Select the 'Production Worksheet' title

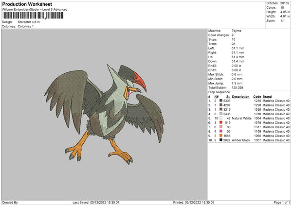27,4
